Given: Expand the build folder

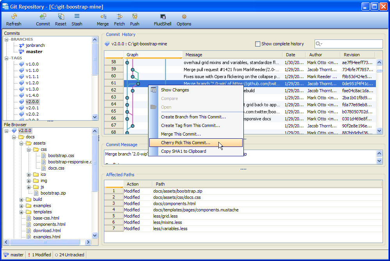Looking at the screenshot, I should [21, 200].
